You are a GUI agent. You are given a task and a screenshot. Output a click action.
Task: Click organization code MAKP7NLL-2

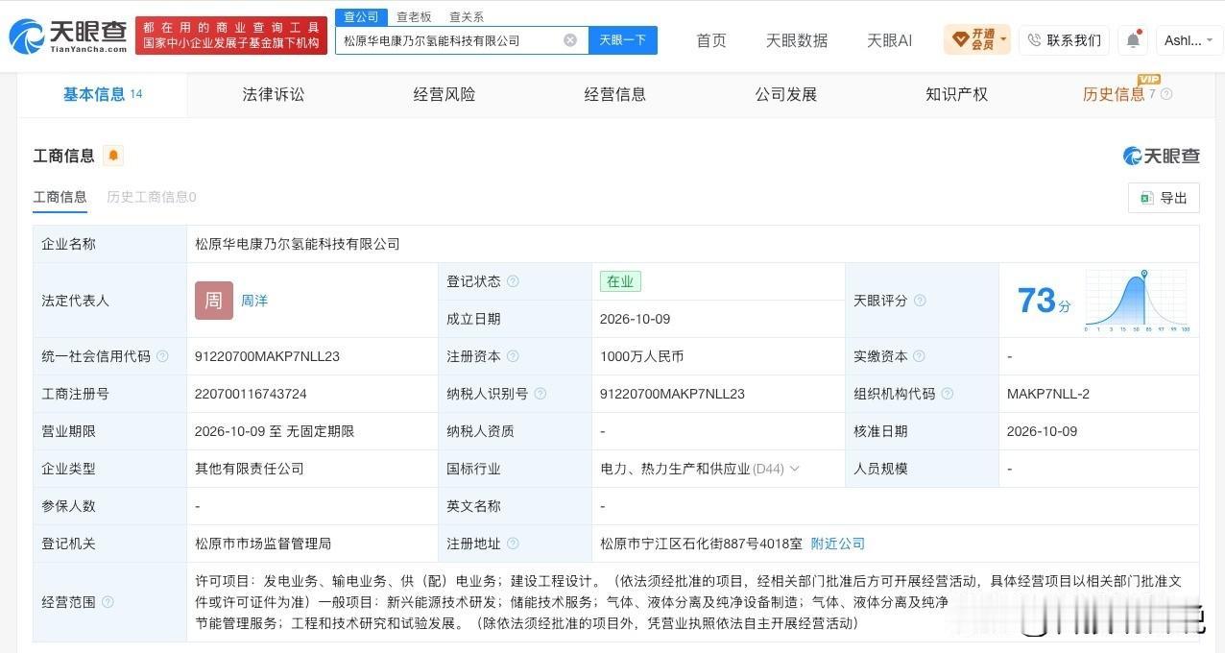pyautogui.click(x=1048, y=394)
